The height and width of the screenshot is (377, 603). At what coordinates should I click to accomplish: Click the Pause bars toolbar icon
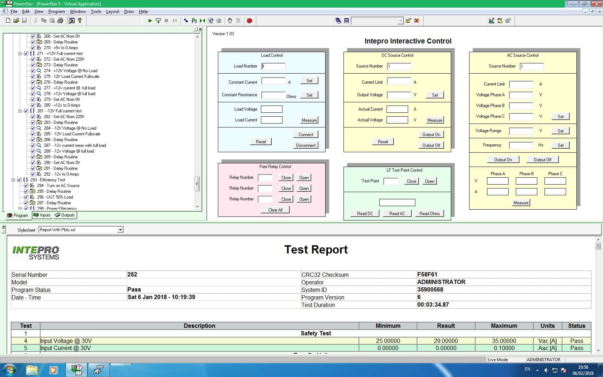pos(175,20)
